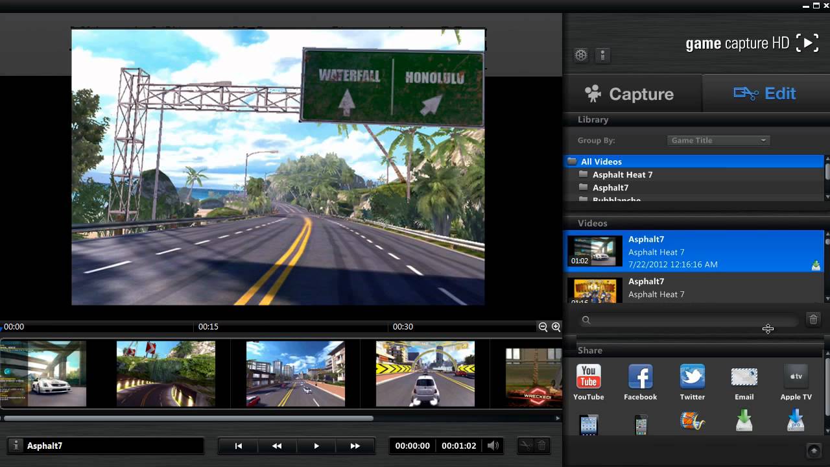The width and height of the screenshot is (830, 467).
Task: Click the blue pro download export icon
Action: click(x=796, y=422)
